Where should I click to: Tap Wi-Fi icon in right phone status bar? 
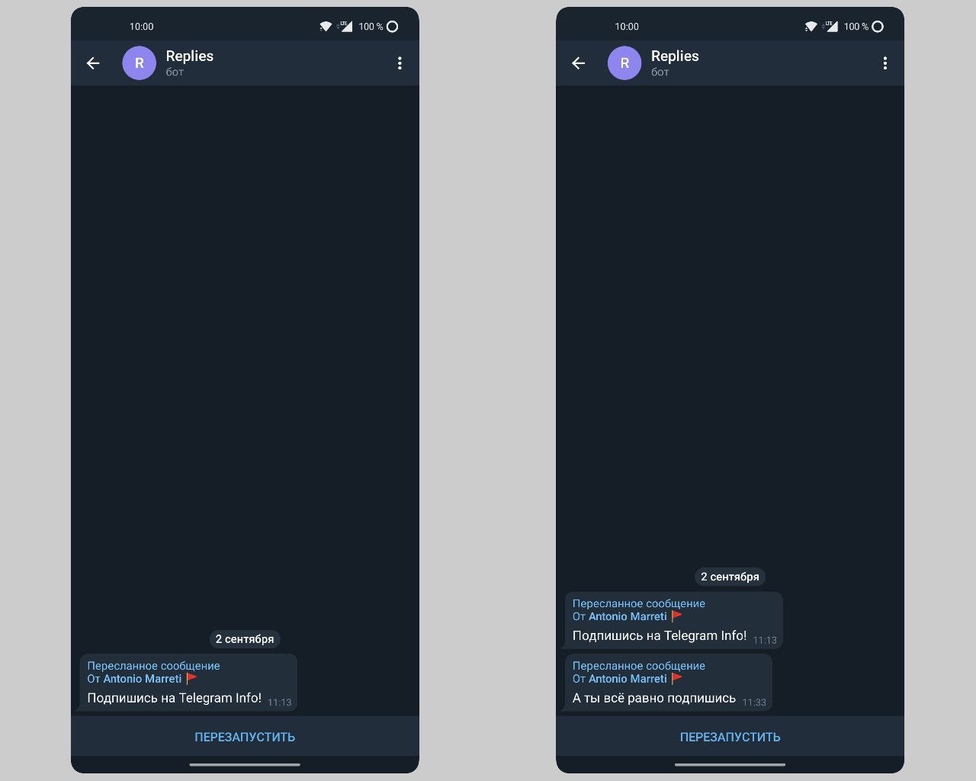811,27
